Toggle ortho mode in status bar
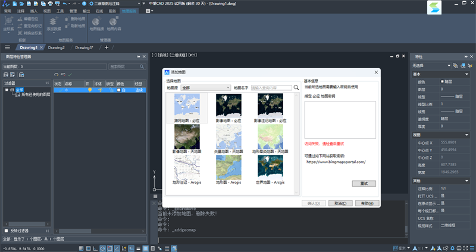476x252 pixels. click(95, 248)
